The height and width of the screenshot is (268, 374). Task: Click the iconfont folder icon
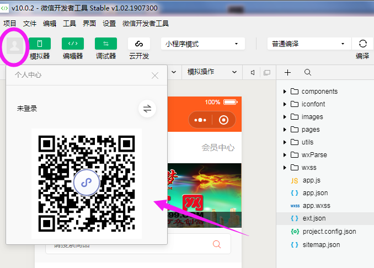pos(295,104)
